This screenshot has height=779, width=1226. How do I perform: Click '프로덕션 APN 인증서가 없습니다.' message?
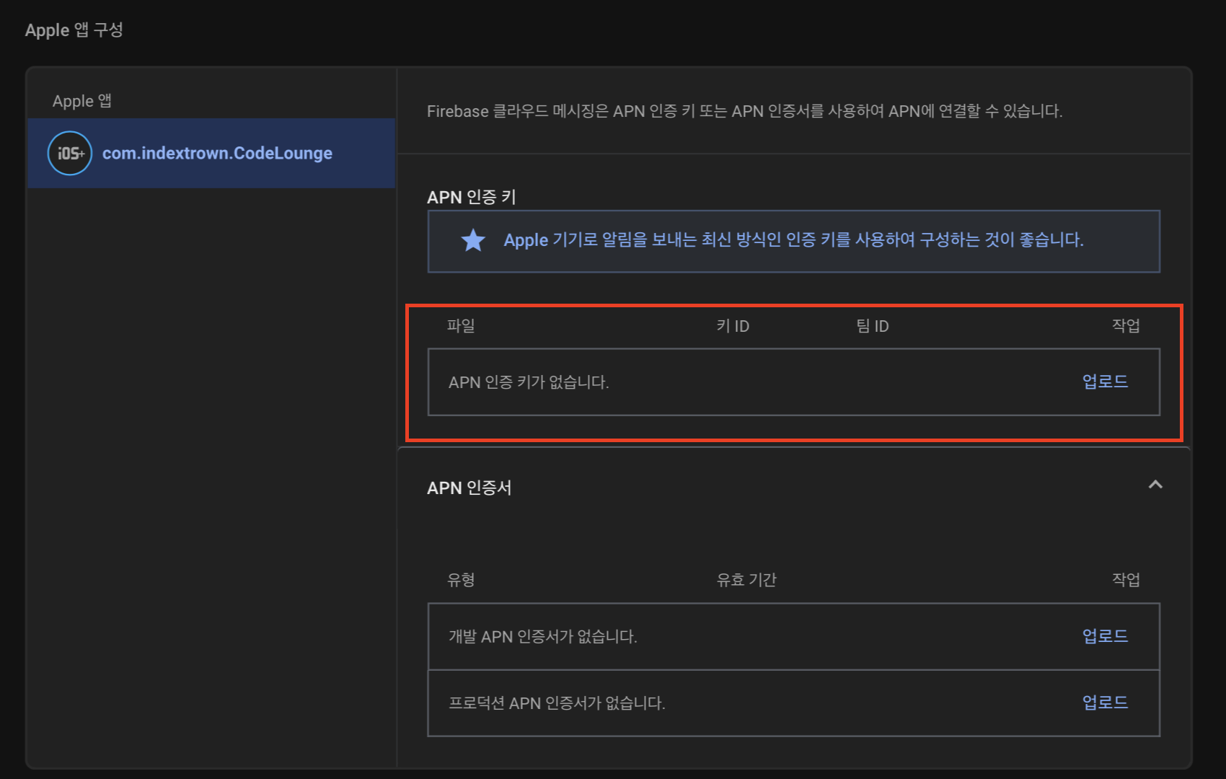(557, 703)
